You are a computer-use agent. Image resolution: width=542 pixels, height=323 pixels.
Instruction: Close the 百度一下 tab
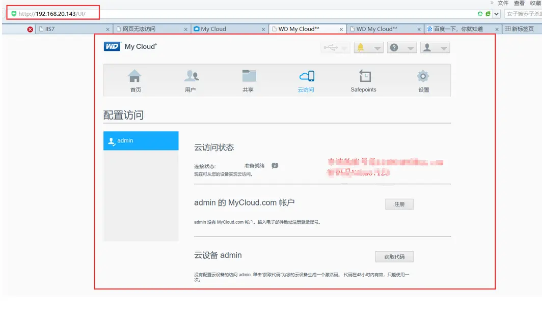(497, 30)
